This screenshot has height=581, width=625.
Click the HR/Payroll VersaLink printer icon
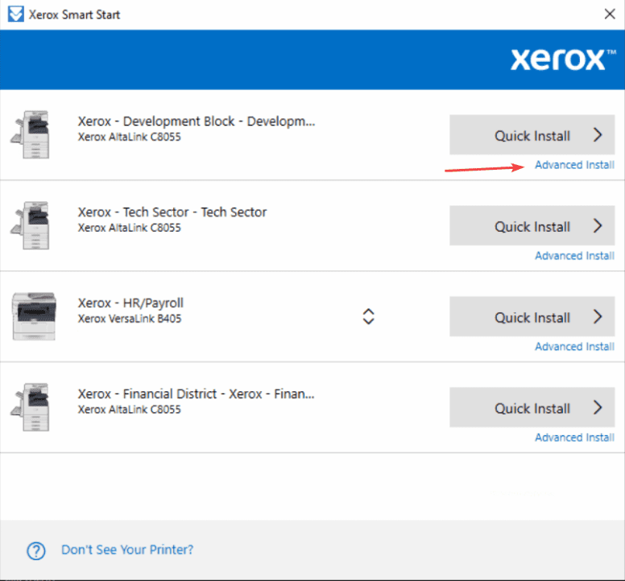pos(35,317)
